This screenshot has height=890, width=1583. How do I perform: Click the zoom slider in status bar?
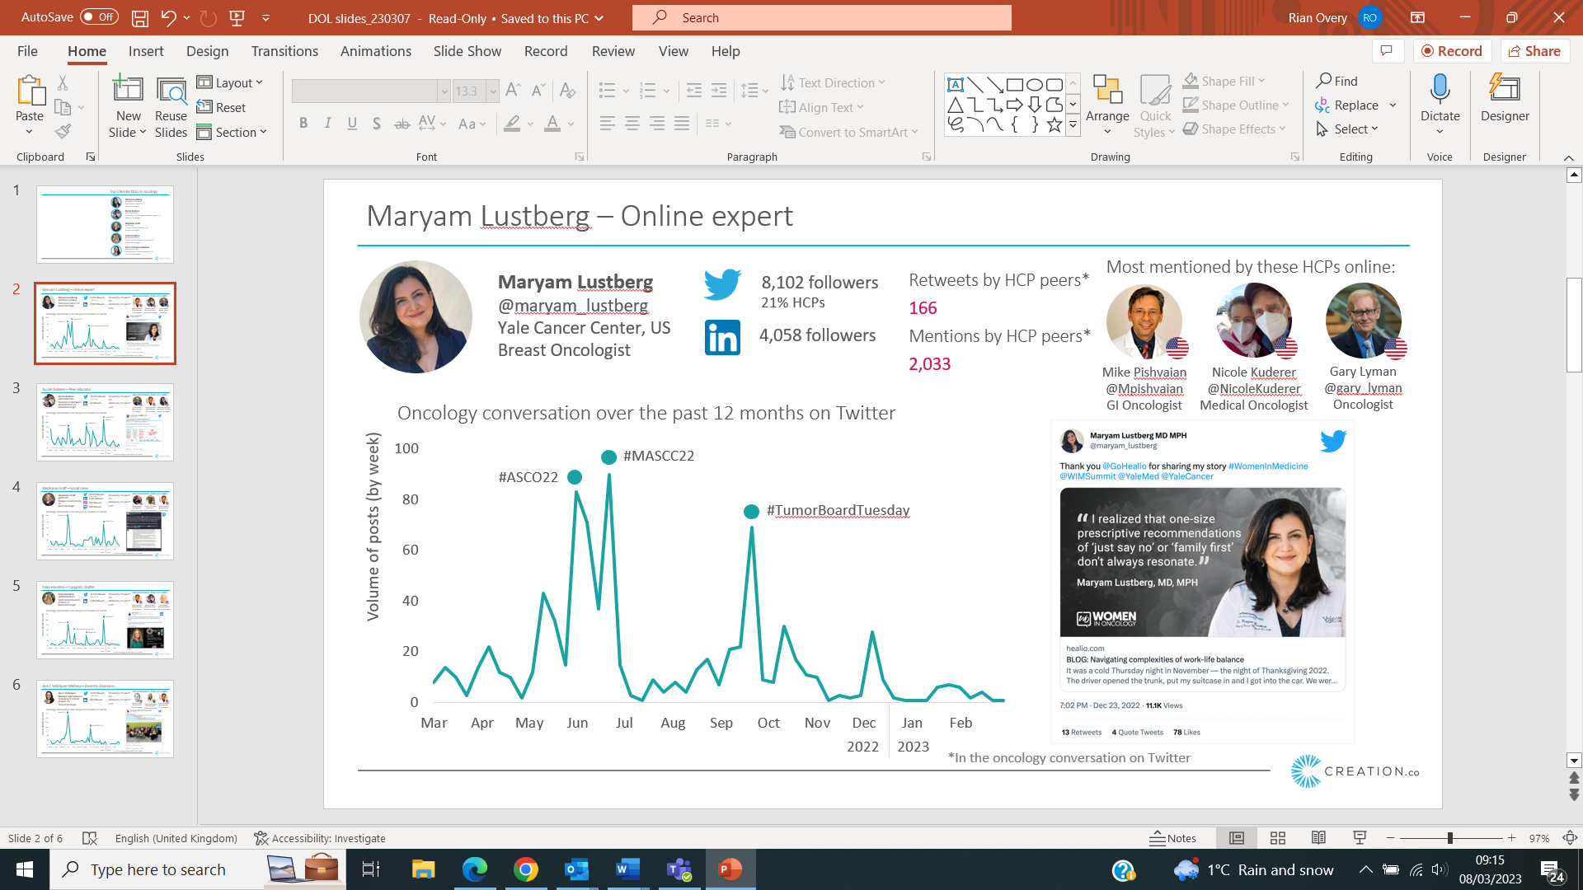pos(1450,838)
